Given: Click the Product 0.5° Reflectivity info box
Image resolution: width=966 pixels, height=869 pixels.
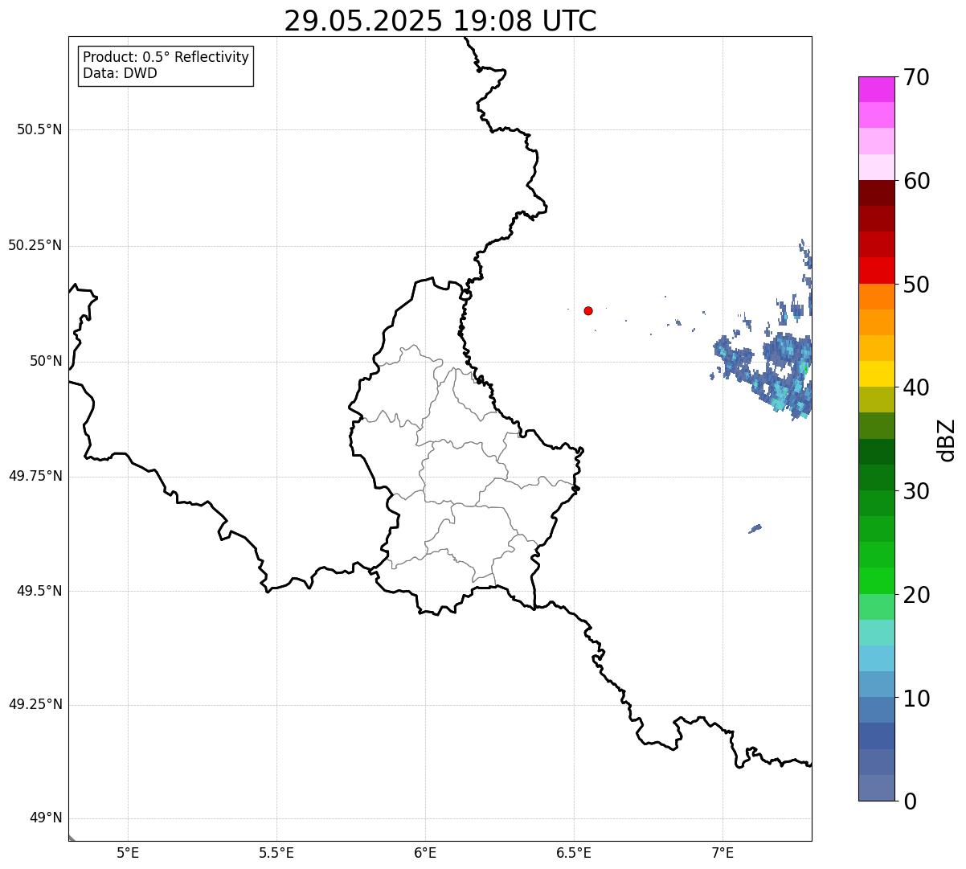Looking at the screenshot, I should click(166, 66).
